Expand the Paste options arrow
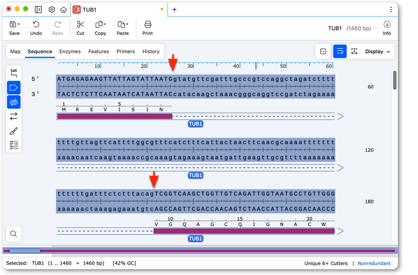 pyautogui.click(x=127, y=24)
